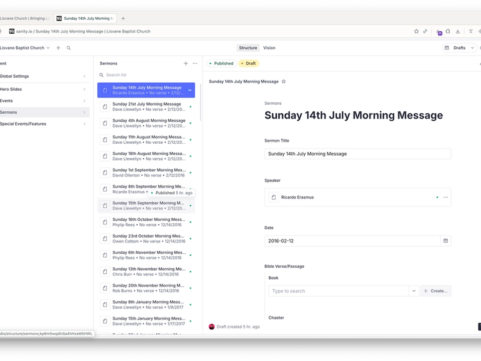The width and height of the screenshot is (481, 361).
Task: Click the Date field showing 2016-02-12
Action: tap(352, 241)
